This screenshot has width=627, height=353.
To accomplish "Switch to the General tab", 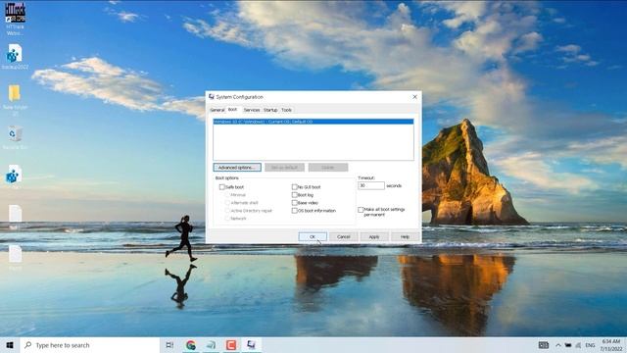I will click(217, 110).
